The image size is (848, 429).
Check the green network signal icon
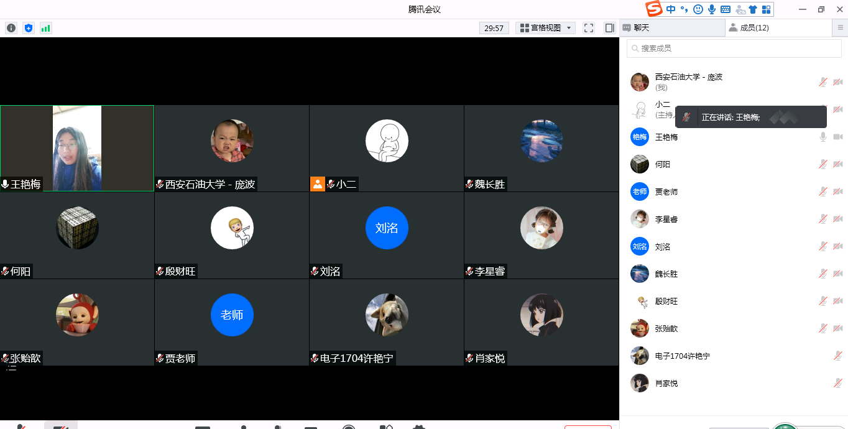46,28
